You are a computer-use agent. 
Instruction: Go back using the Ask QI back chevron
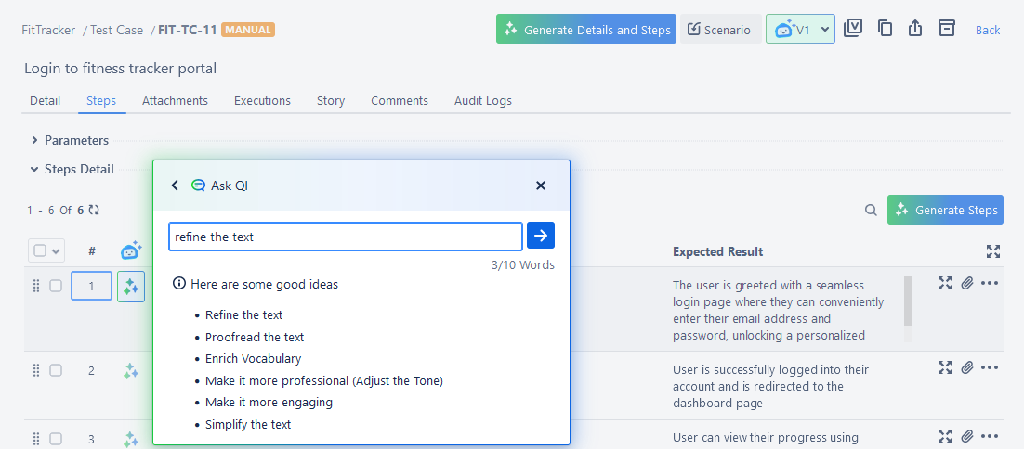coord(175,186)
